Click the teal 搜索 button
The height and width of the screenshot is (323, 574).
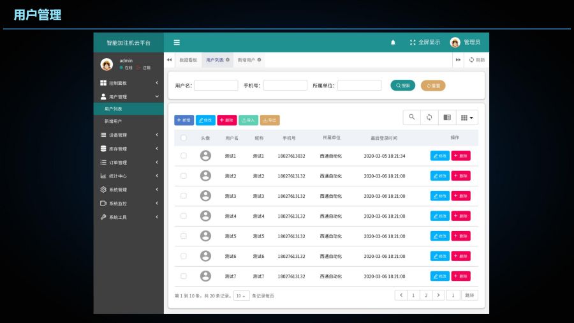pos(402,85)
